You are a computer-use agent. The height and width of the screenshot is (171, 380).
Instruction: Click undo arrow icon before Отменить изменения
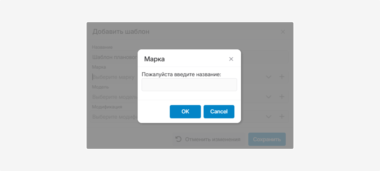coord(179,139)
